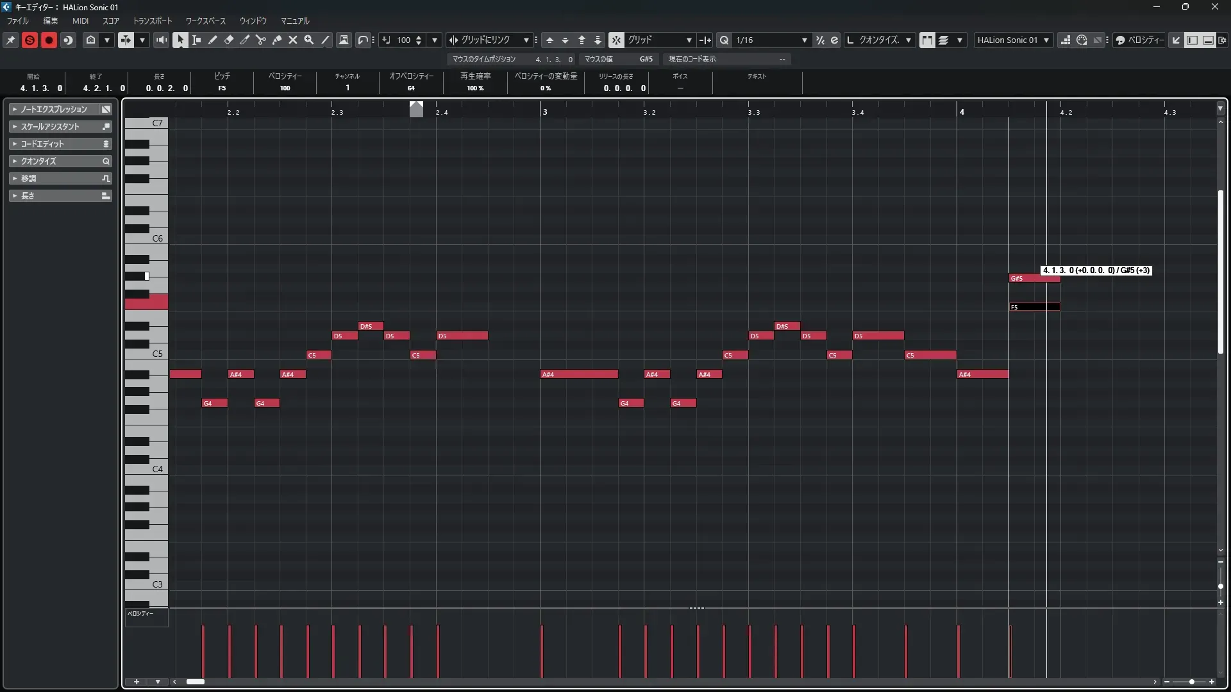The height and width of the screenshot is (692, 1231).
Task: Select the Mute X tool
Action: 293,40
